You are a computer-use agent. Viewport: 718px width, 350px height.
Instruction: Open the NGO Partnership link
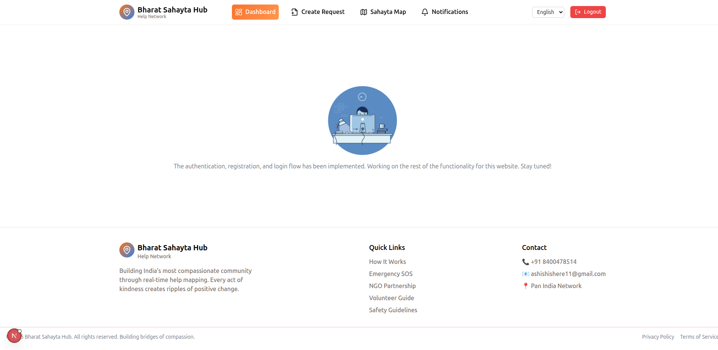(392, 286)
